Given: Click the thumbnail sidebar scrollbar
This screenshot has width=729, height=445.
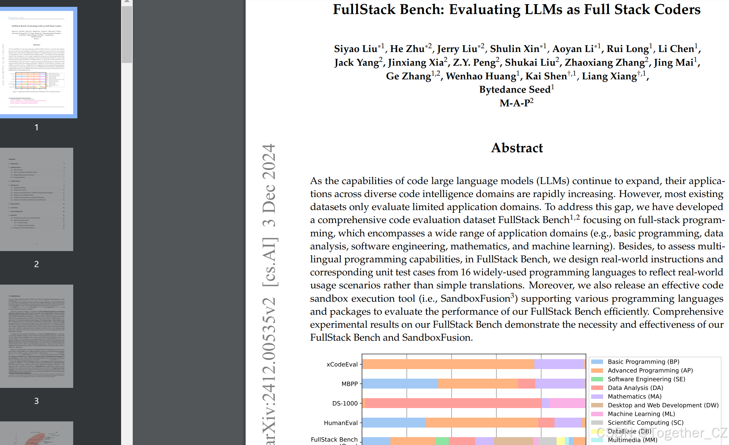Looking at the screenshot, I should click(127, 34).
